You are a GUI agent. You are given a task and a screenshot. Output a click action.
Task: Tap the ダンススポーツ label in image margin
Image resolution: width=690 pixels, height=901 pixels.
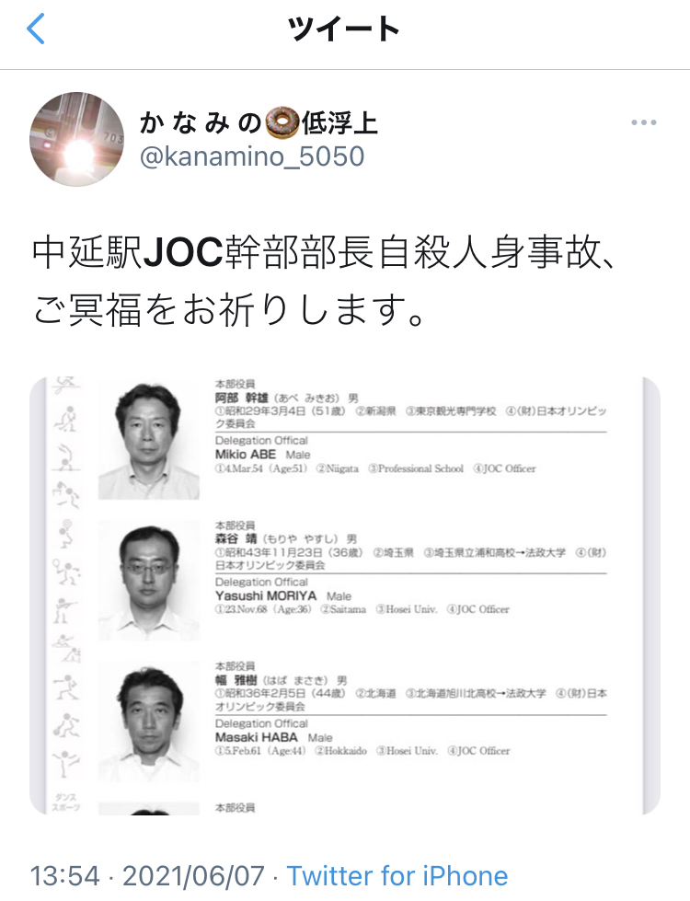(x=66, y=803)
